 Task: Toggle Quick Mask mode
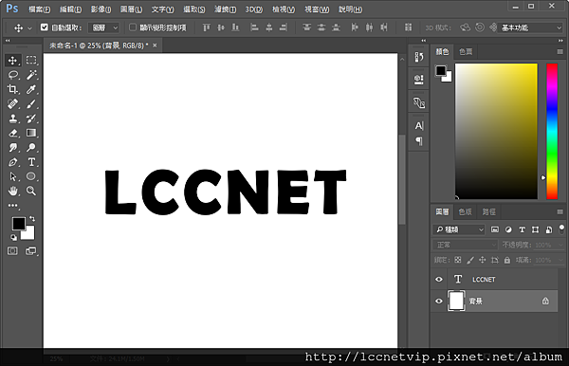(x=12, y=251)
